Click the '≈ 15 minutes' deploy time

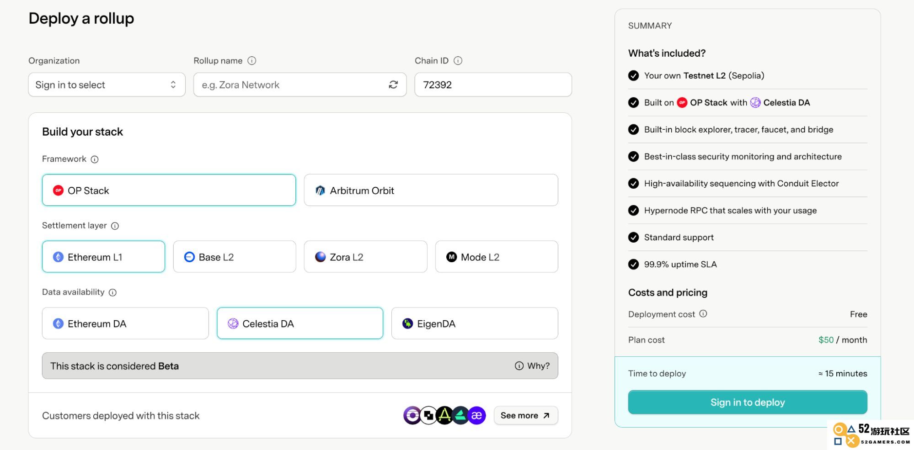[843, 373]
